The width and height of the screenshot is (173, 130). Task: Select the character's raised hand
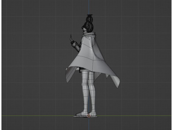tap(71, 38)
